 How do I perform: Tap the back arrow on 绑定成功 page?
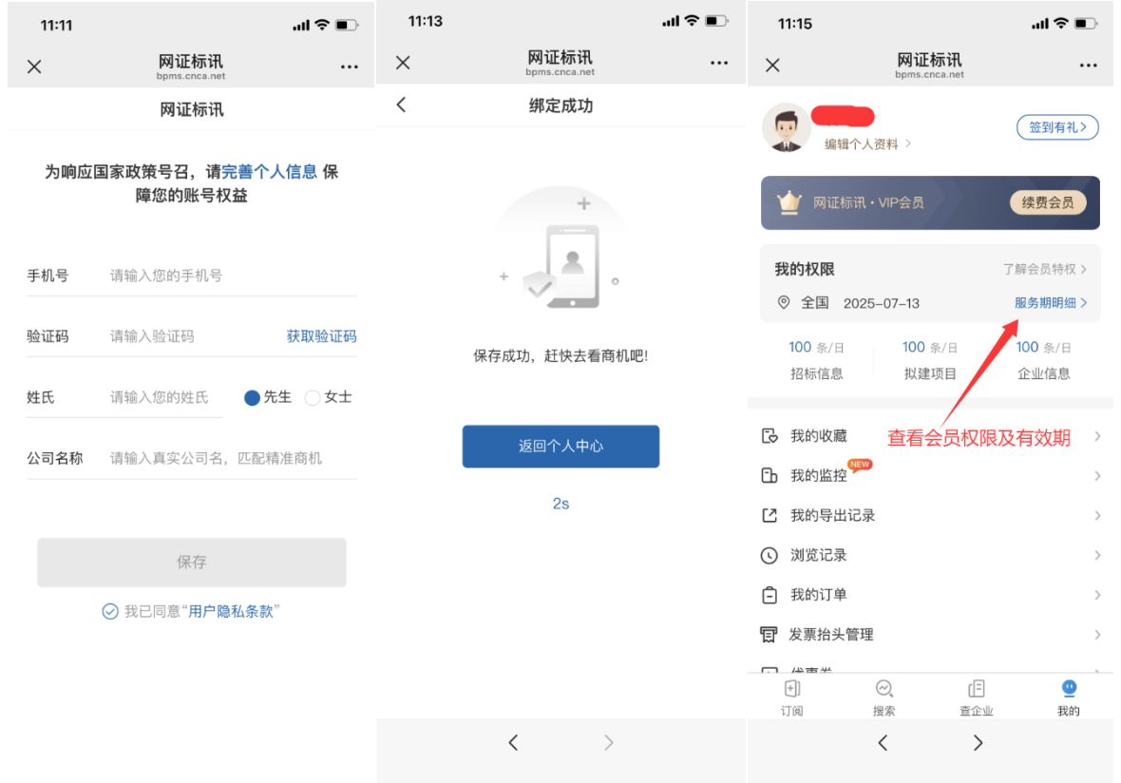401,105
